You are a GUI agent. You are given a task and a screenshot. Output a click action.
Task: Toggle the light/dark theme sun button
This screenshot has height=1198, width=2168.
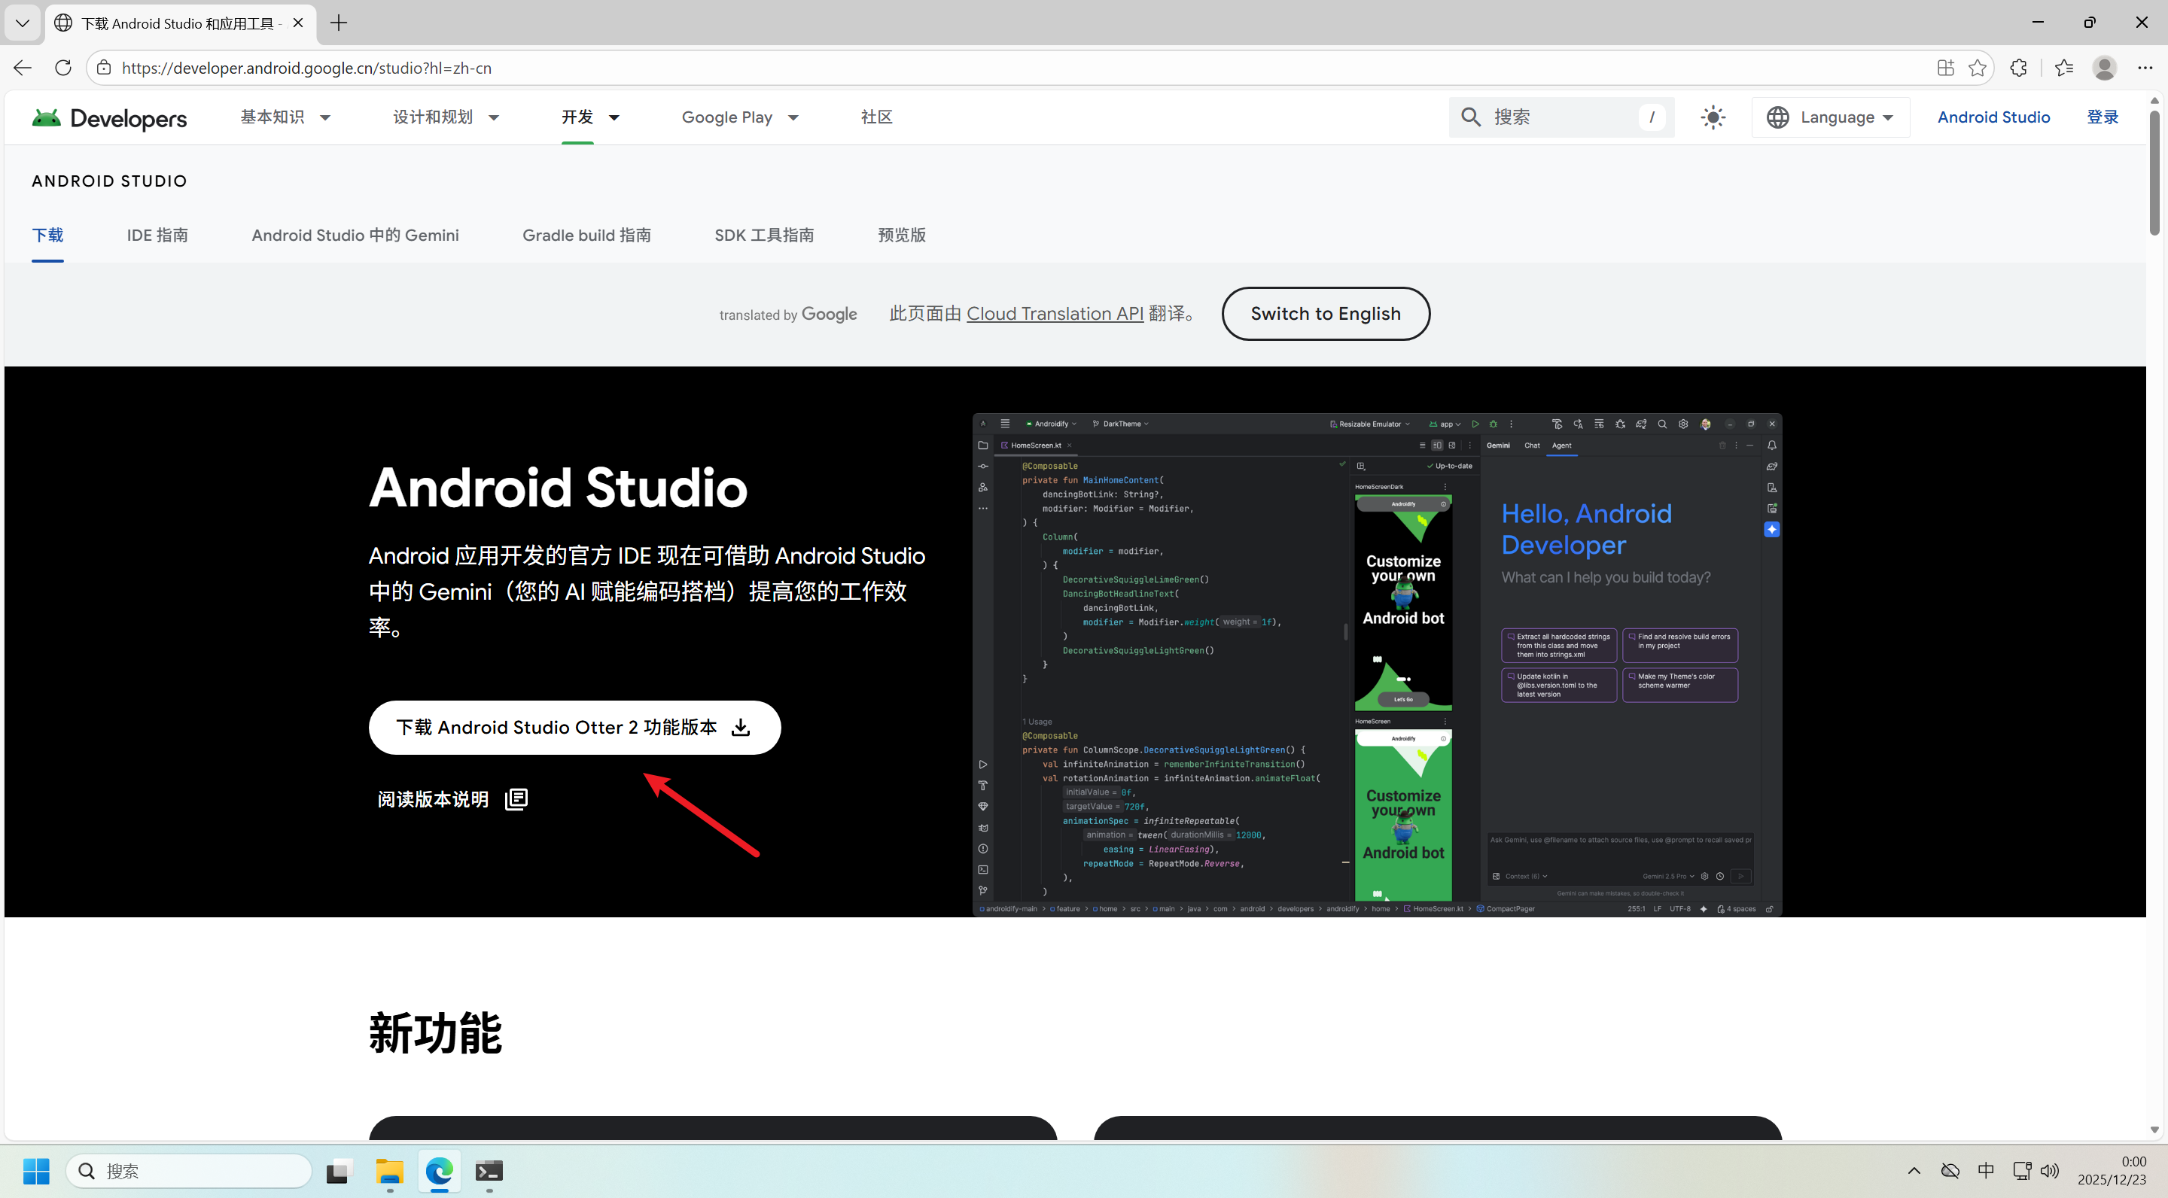(1713, 117)
